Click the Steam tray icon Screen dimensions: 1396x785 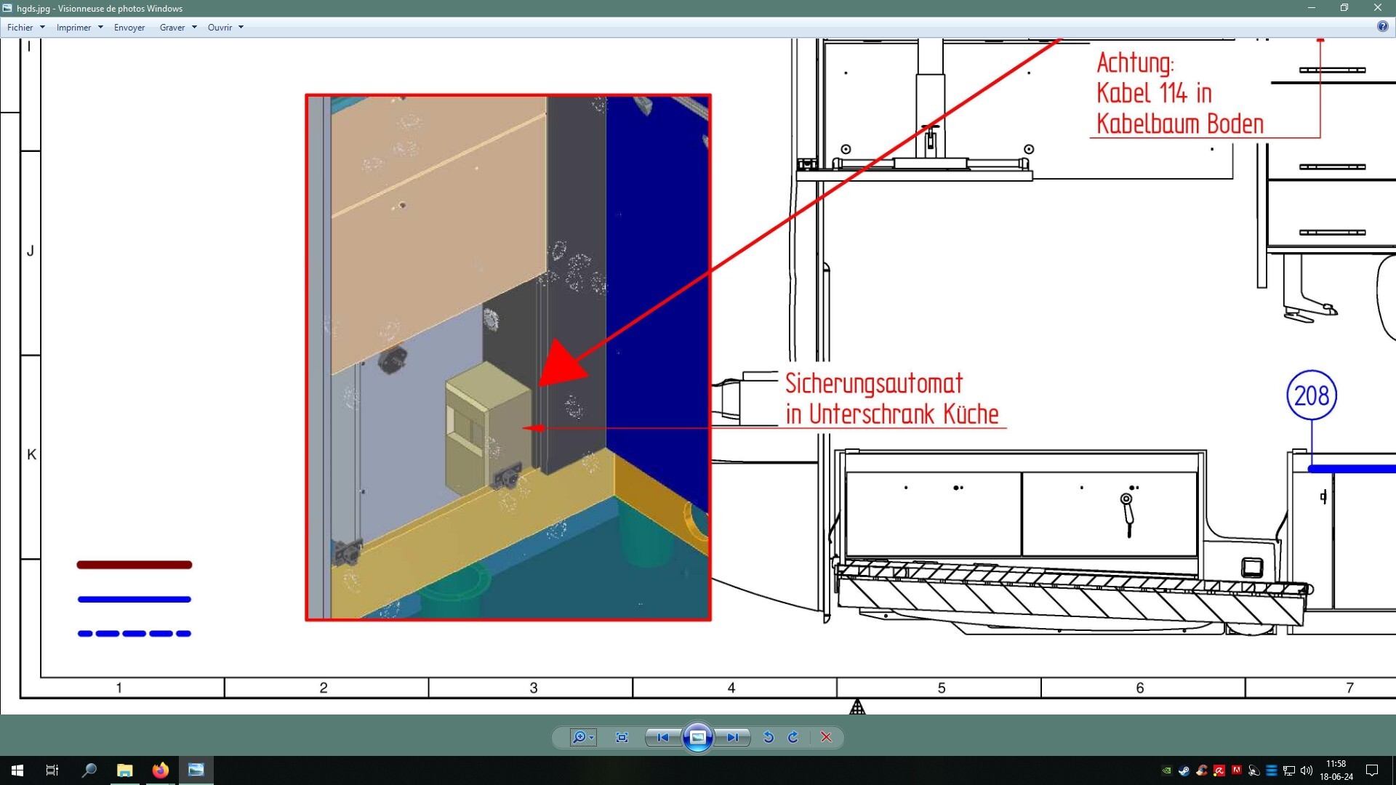pyautogui.click(x=1184, y=770)
